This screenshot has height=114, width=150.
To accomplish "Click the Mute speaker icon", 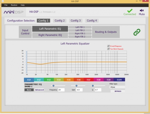I will point(142,10).
